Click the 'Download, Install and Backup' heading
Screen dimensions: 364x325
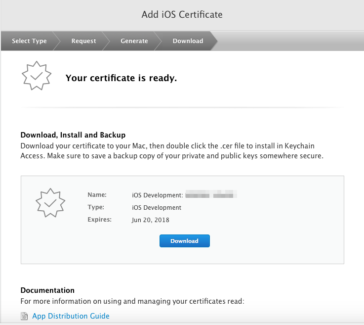coord(73,135)
